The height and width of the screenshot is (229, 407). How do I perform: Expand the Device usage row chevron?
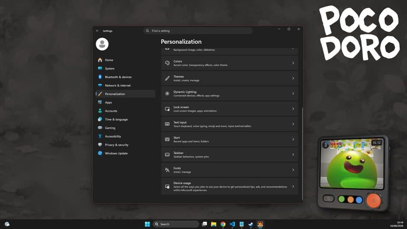point(293,187)
